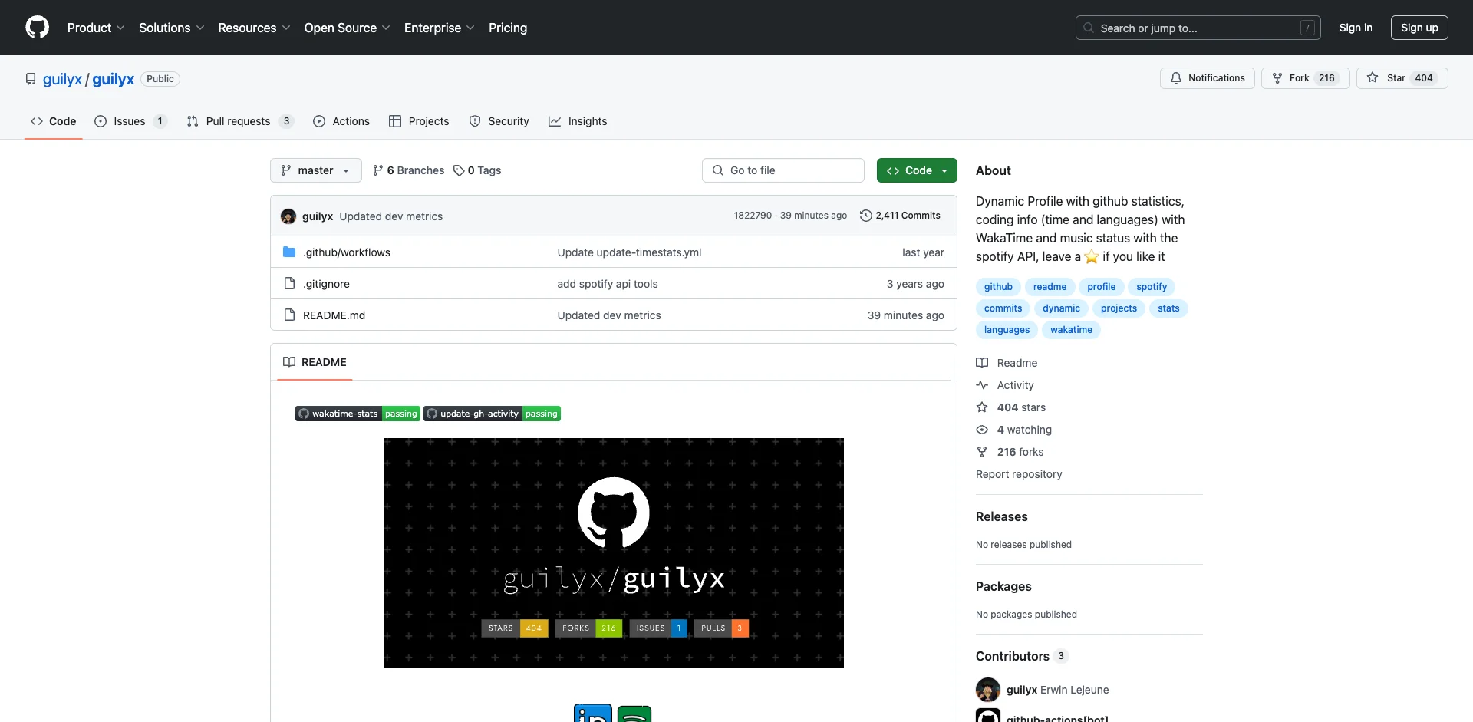Click the fork icon next to 216 forks
The image size is (1473, 722).
(982, 452)
